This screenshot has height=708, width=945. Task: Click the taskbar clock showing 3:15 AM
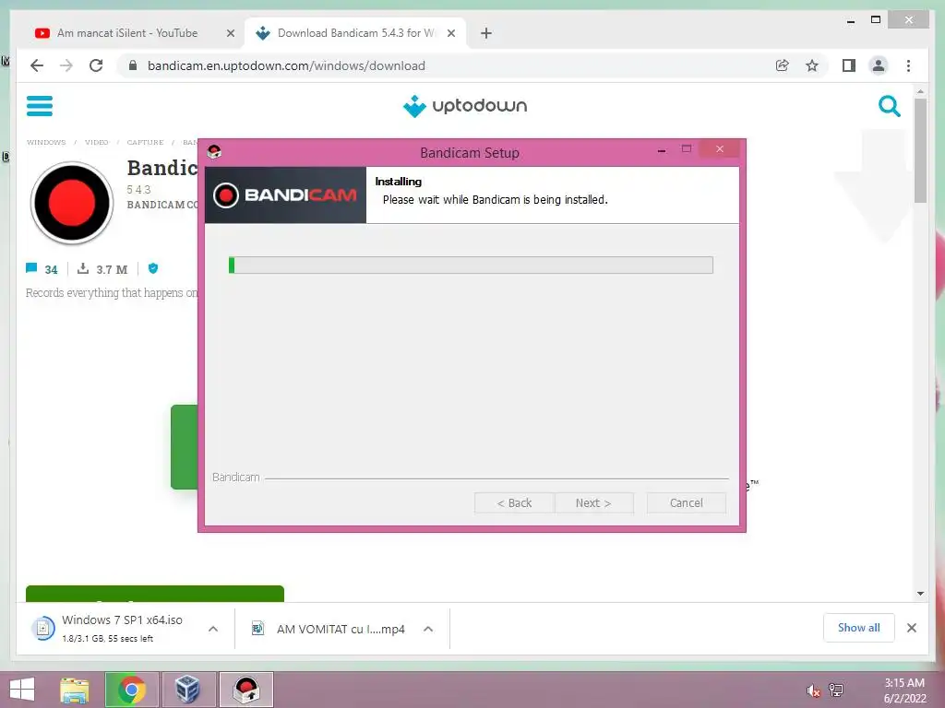(904, 690)
